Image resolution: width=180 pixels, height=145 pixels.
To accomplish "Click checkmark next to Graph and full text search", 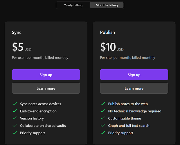I will (102, 125).
